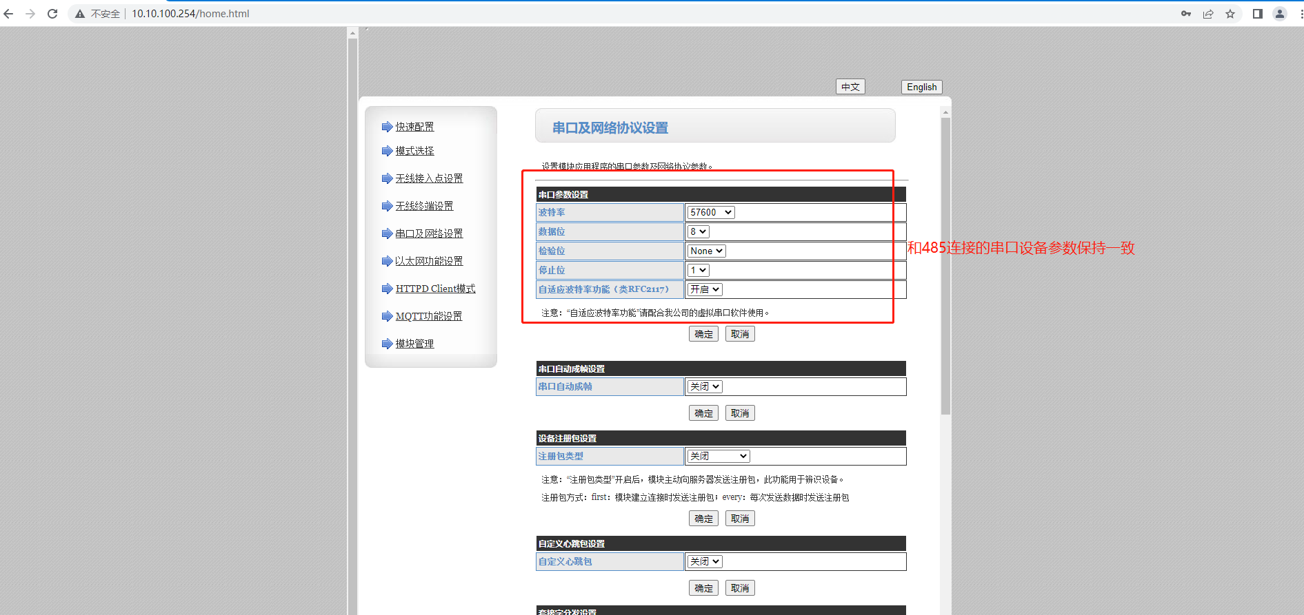Switch language with the English button
The image size is (1304, 615).
coord(921,87)
